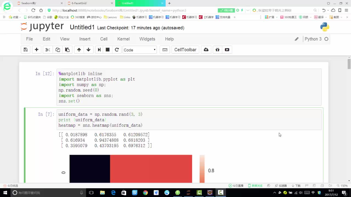
Task: Open Task View on the taskbar
Action: [91, 193]
